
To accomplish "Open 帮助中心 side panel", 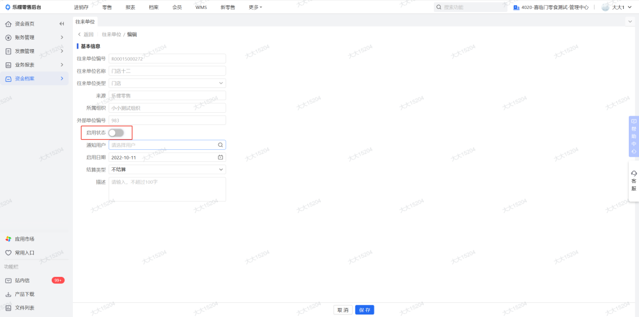I will point(634,136).
